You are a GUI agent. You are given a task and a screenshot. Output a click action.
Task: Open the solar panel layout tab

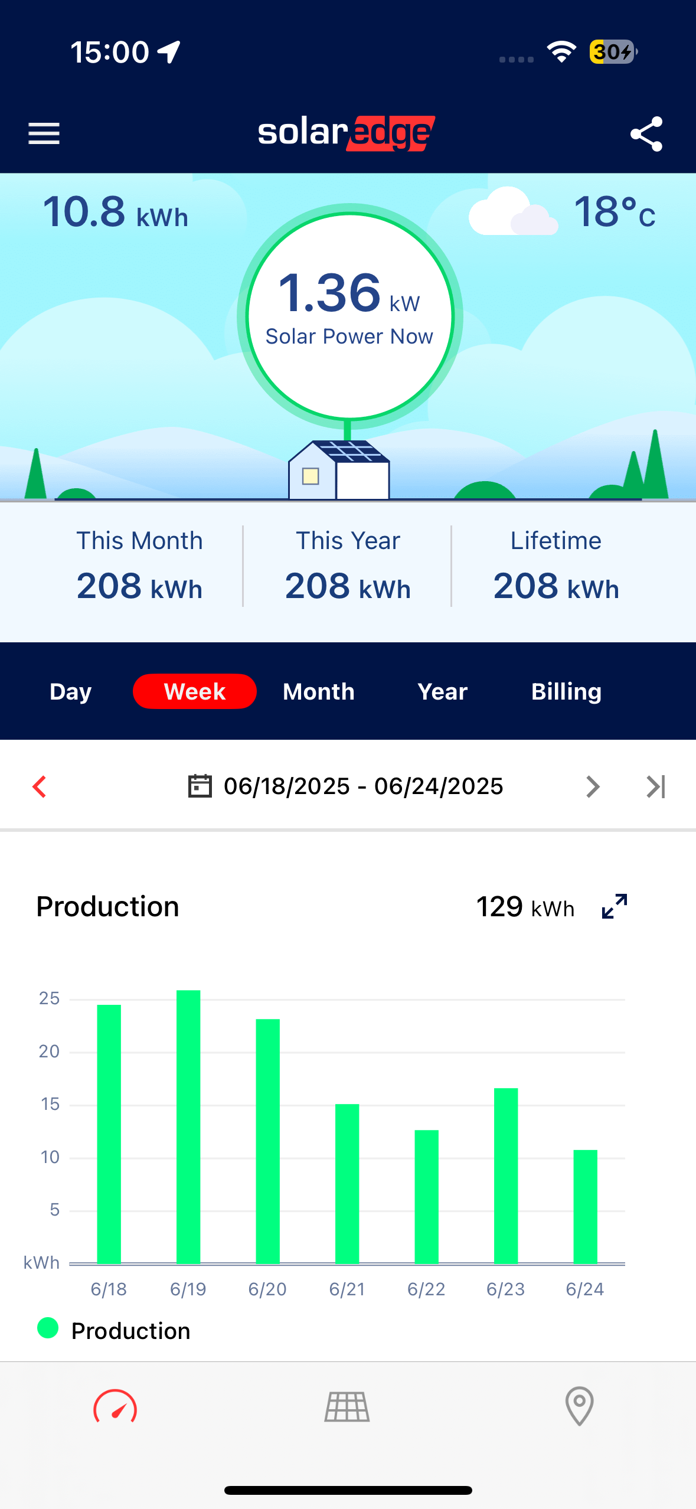pyautogui.click(x=347, y=1407)
